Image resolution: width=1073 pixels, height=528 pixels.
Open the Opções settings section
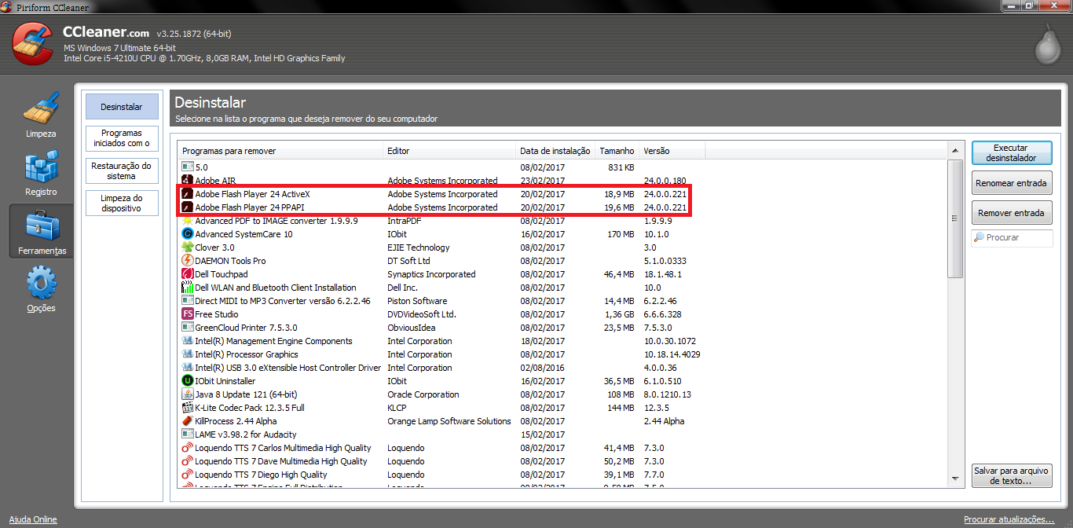click(x=41, y=289)
